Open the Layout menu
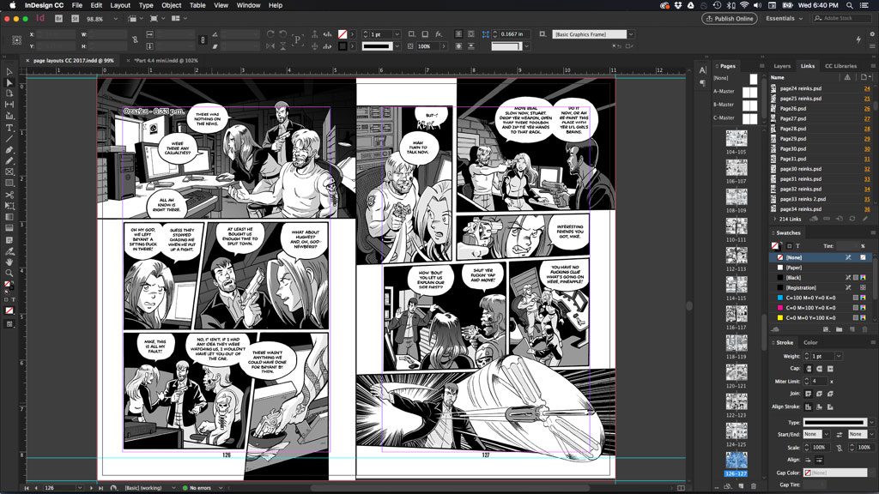The width and height of the screenshot is (879, 494). 120,5
